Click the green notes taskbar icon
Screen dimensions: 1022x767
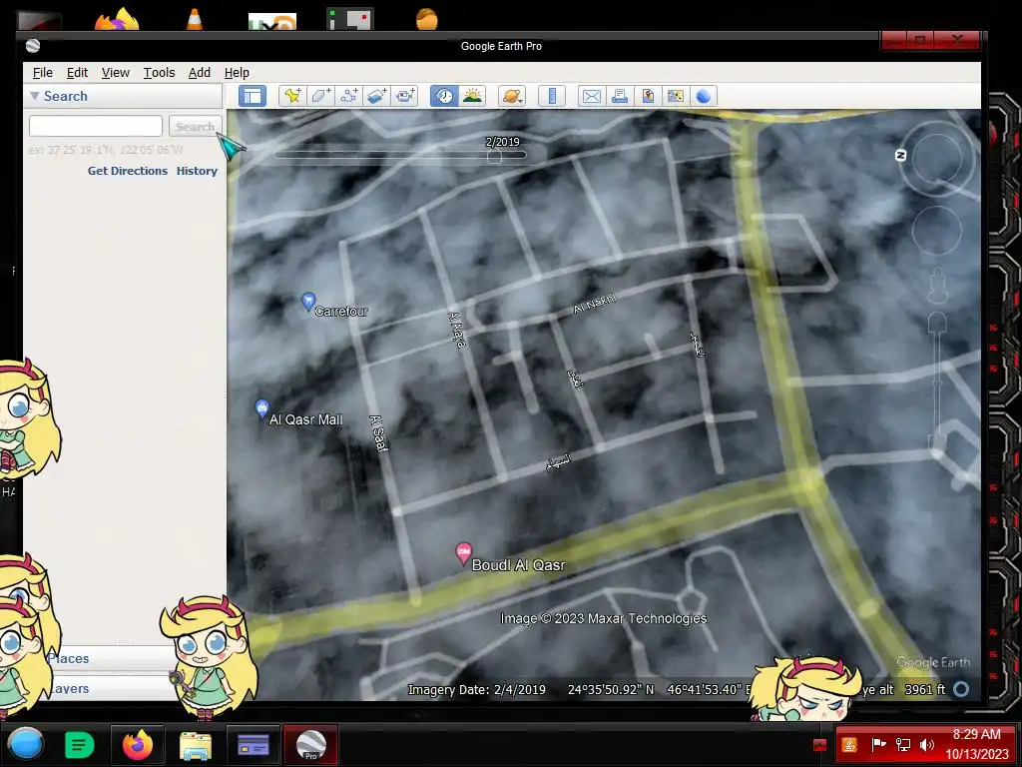click(80, 745)
